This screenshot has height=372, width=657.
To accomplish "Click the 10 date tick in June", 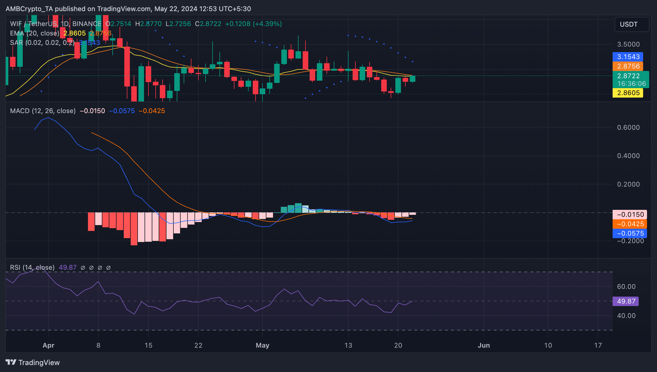I will (x=548, y=345).
